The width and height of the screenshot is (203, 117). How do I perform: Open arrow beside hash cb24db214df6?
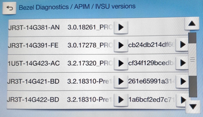182,45
